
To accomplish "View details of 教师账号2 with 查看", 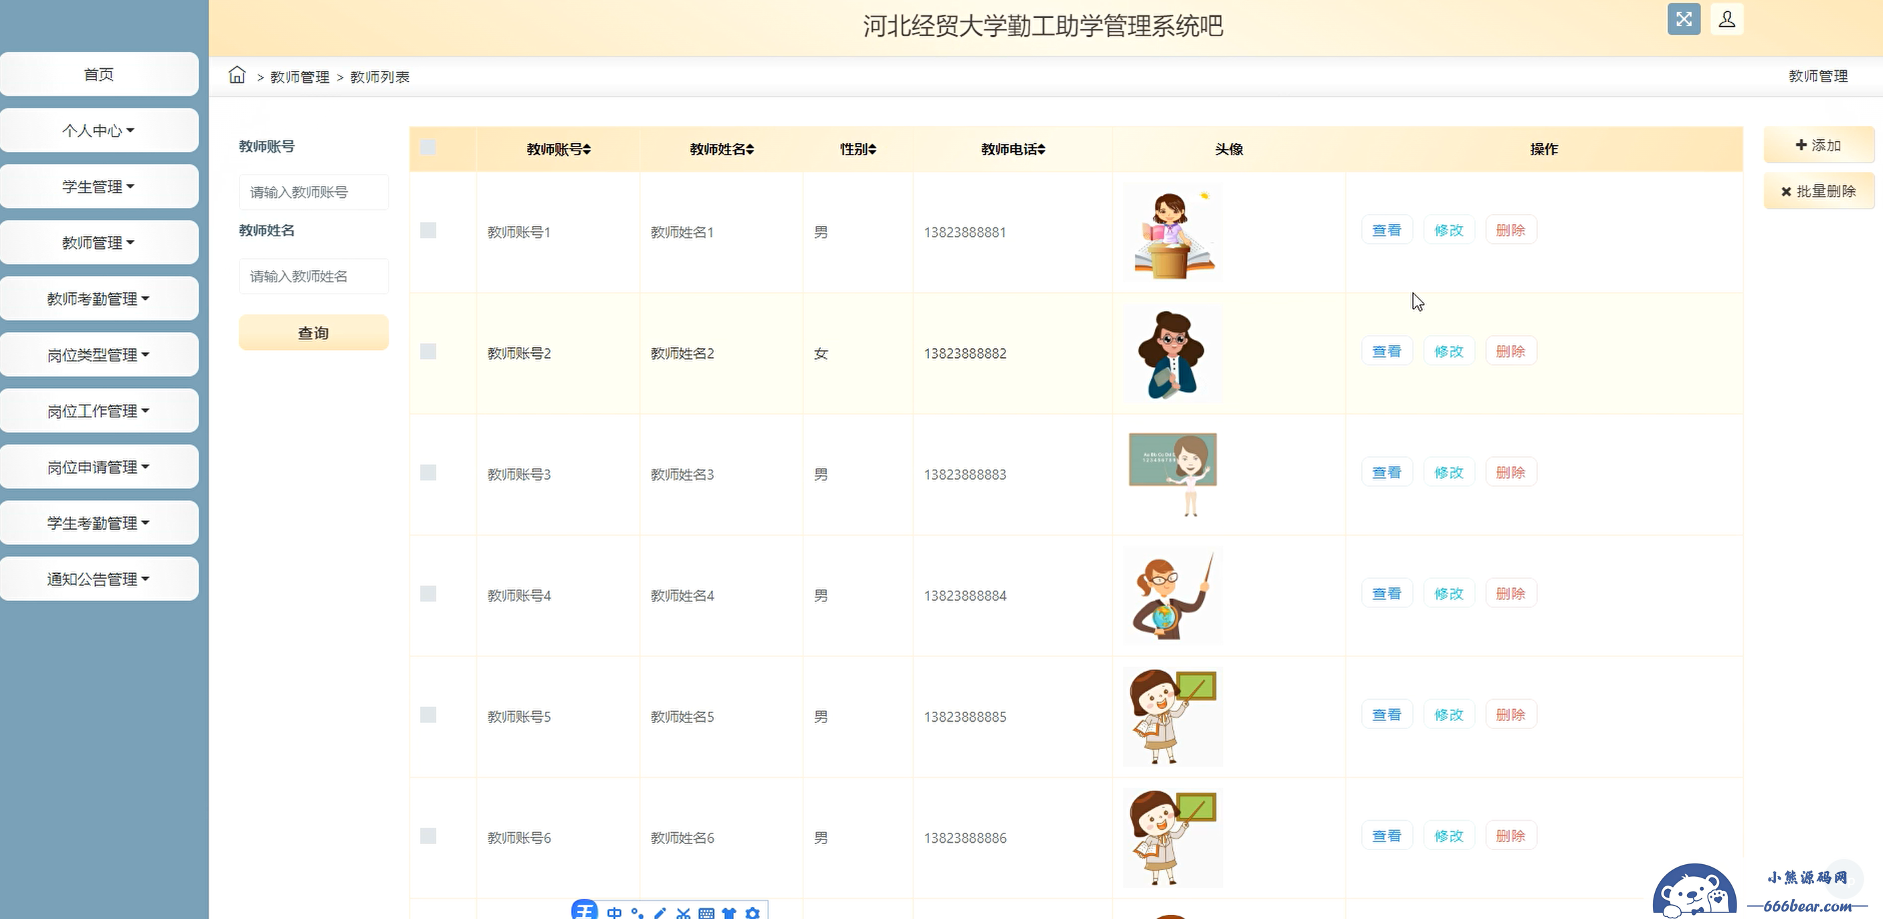I will click(x=1387, y=351).
